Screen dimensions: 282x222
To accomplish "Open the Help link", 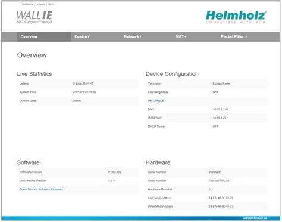I will (x=51, y=4).
